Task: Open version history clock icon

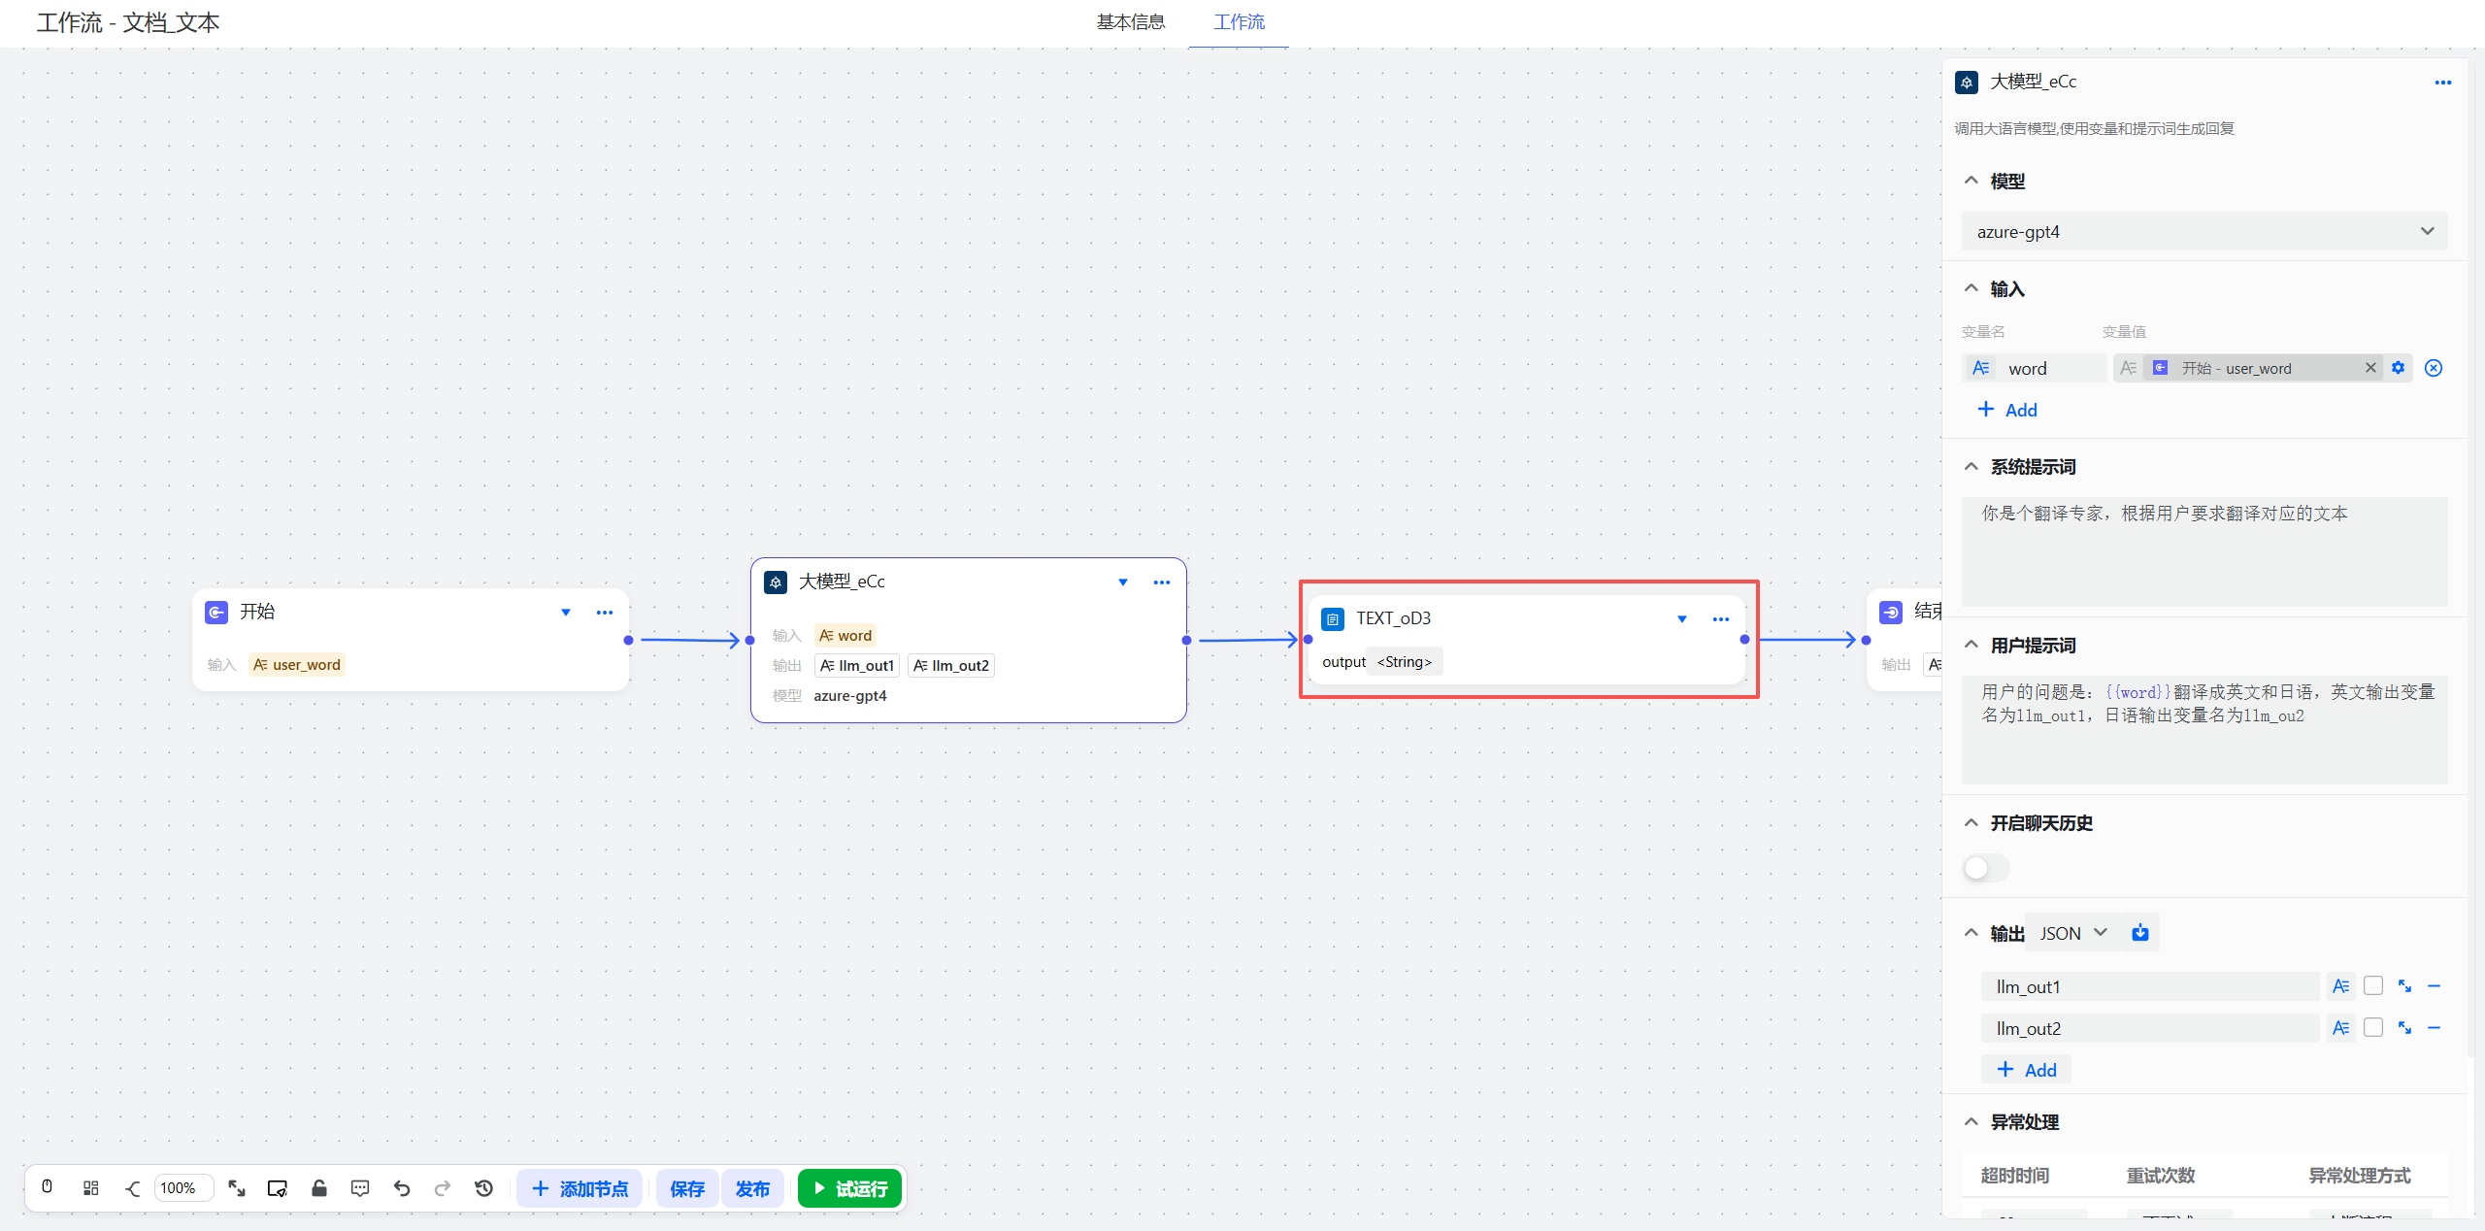Action: pos(483,1187)
